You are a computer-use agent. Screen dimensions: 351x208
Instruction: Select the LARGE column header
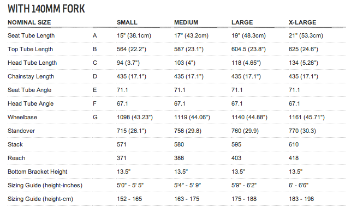(x=242, y=22)
